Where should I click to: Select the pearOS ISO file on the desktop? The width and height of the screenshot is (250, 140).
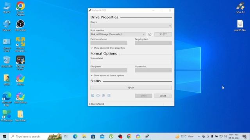pyautogui.click(x=240, y=26)
